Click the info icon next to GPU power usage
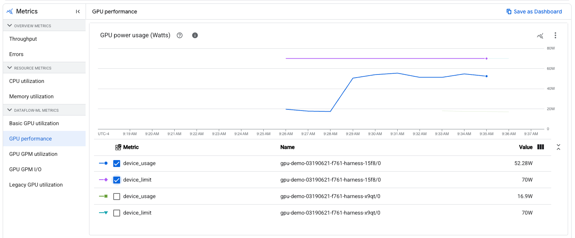This screenshot has height=238, width=575. [195, 35]
